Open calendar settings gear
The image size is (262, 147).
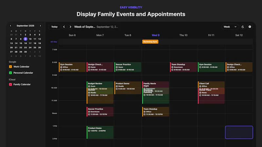[x=250, y=27]
